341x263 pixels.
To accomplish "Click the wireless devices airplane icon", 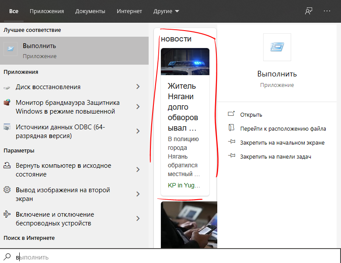I will pos(7,215).
